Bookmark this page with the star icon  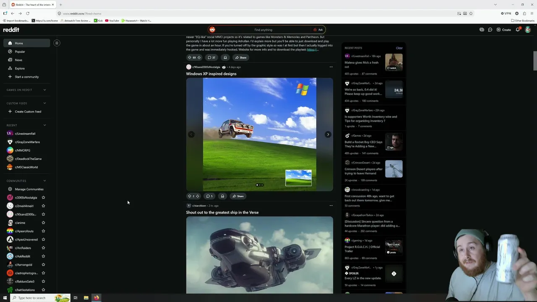[471, 13]
